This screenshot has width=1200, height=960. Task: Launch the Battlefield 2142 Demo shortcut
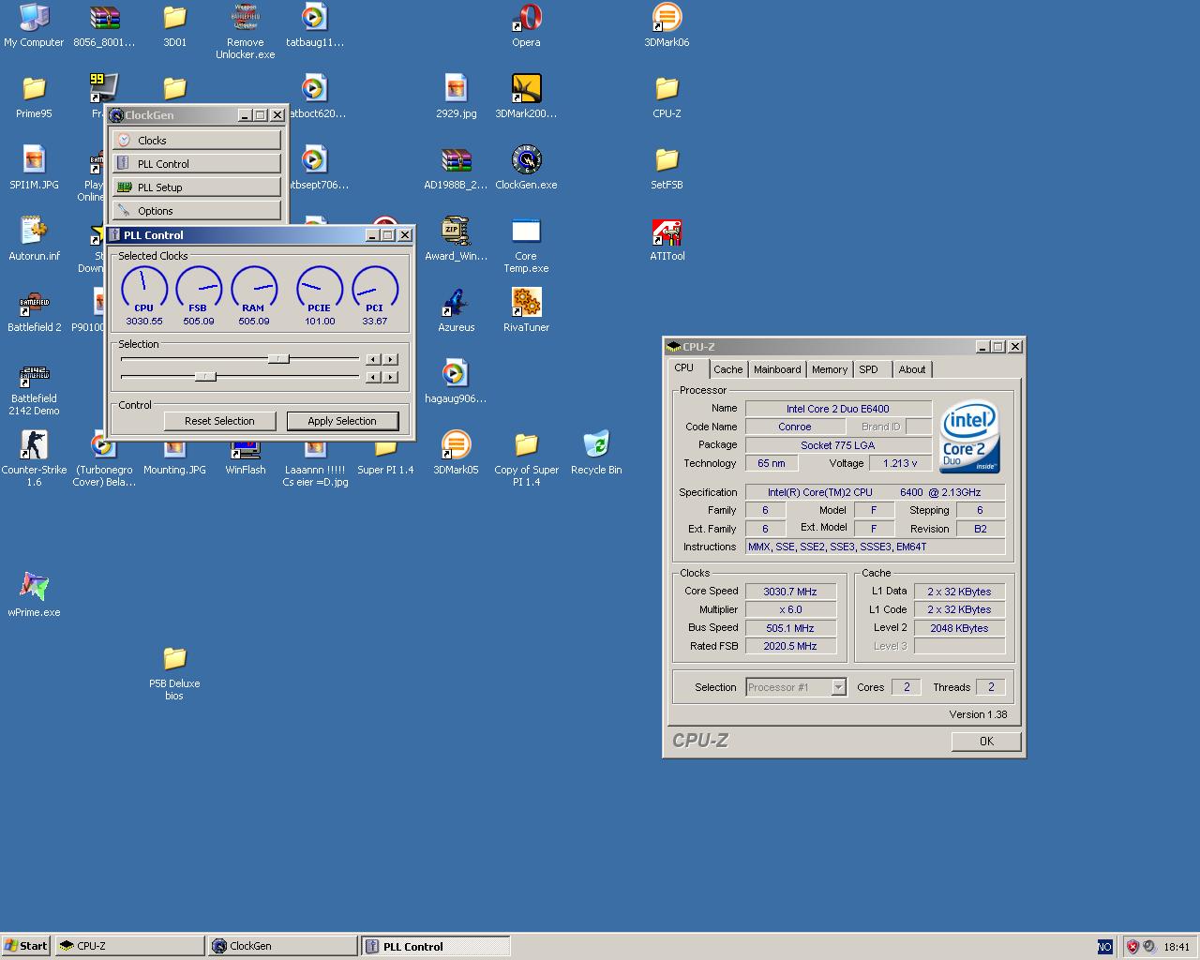pyautogui.click(x=34, y=388)
